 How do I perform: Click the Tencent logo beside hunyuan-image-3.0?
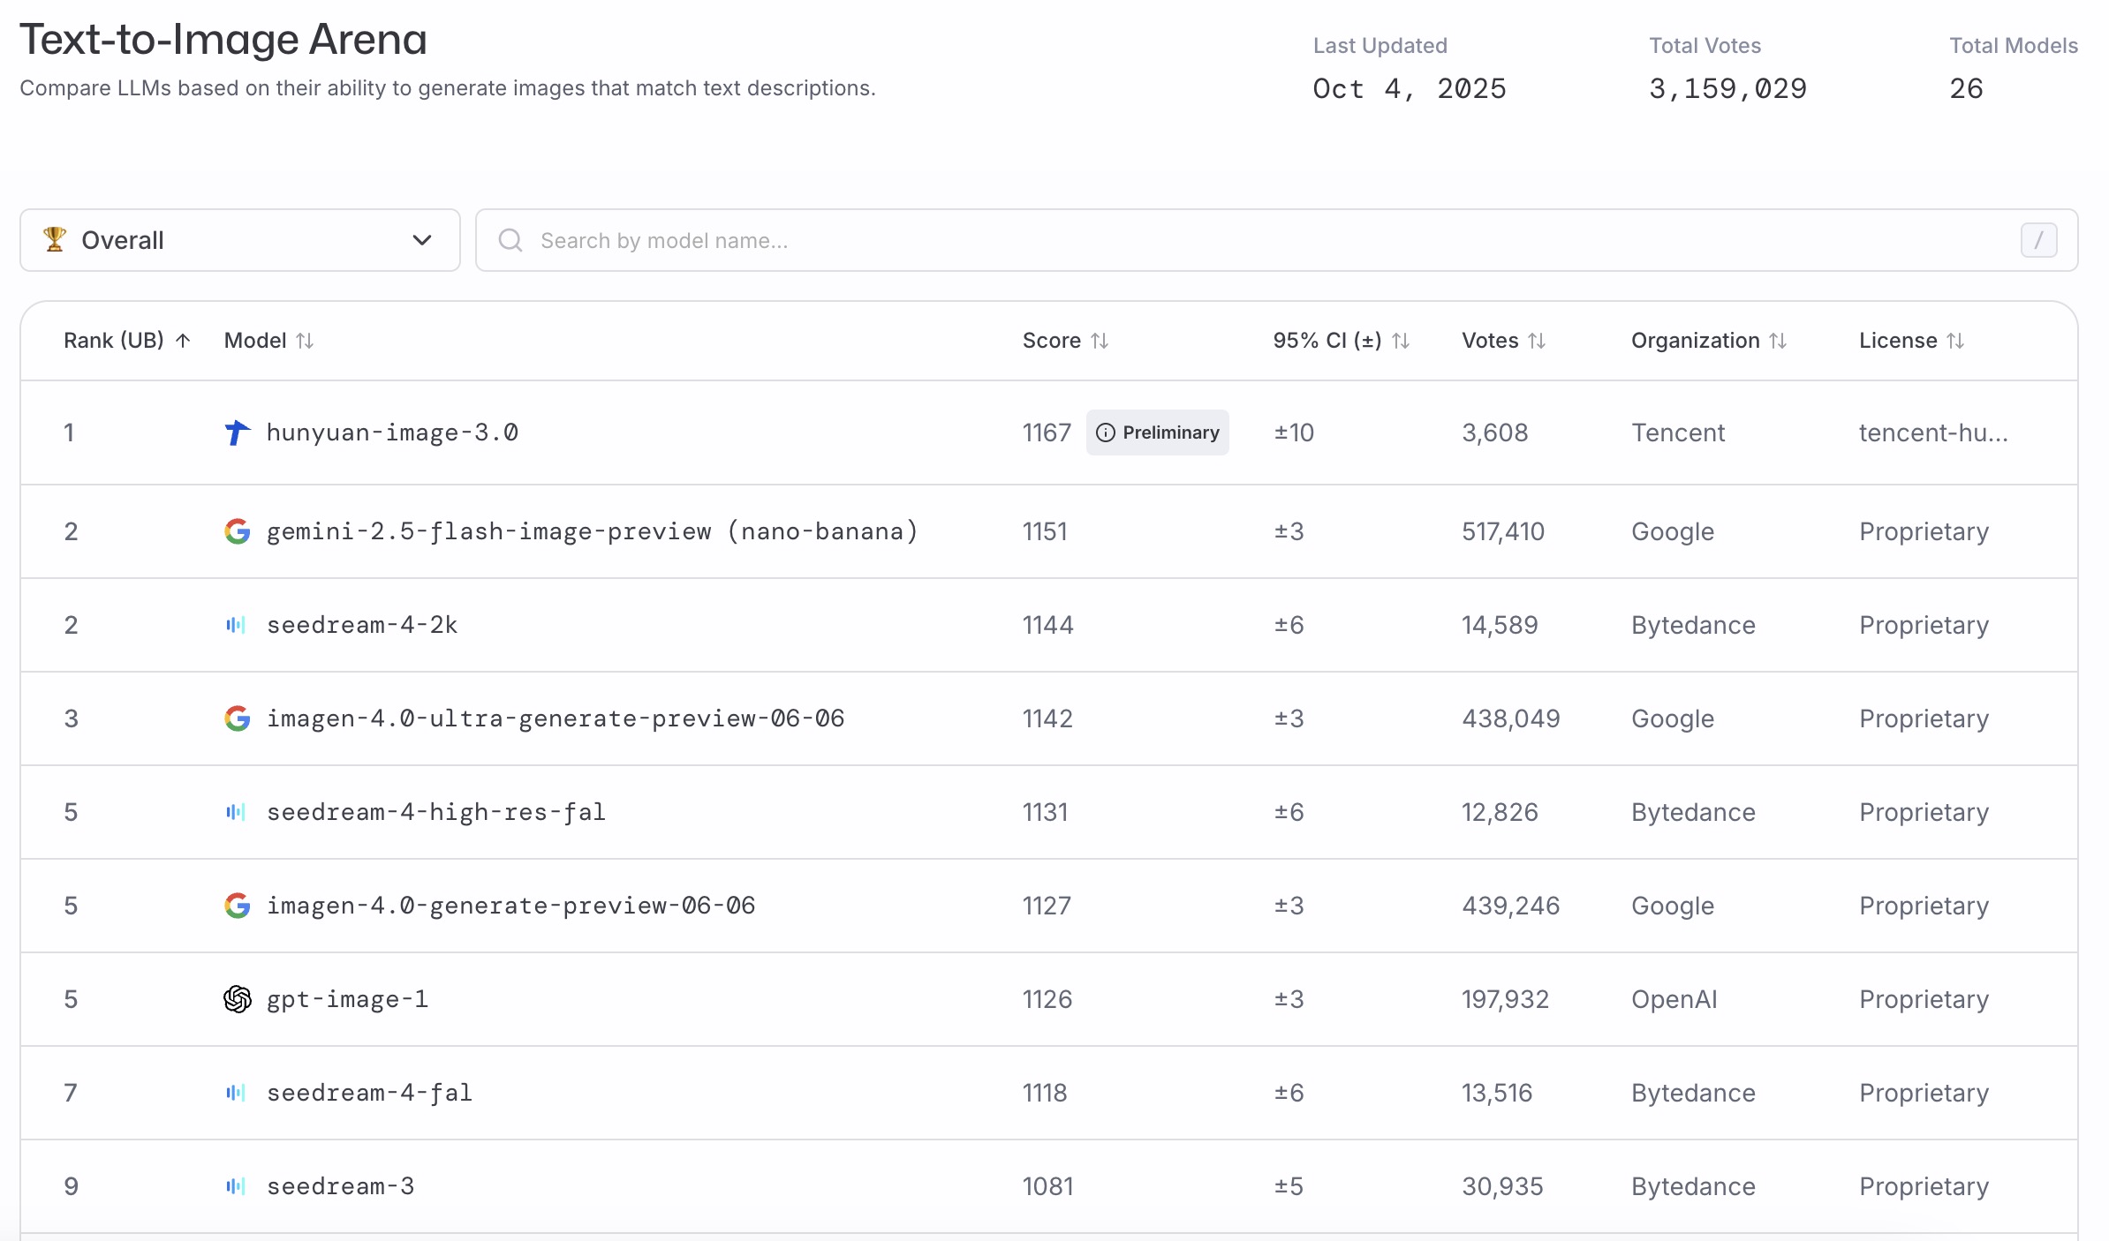click(237, 432)
